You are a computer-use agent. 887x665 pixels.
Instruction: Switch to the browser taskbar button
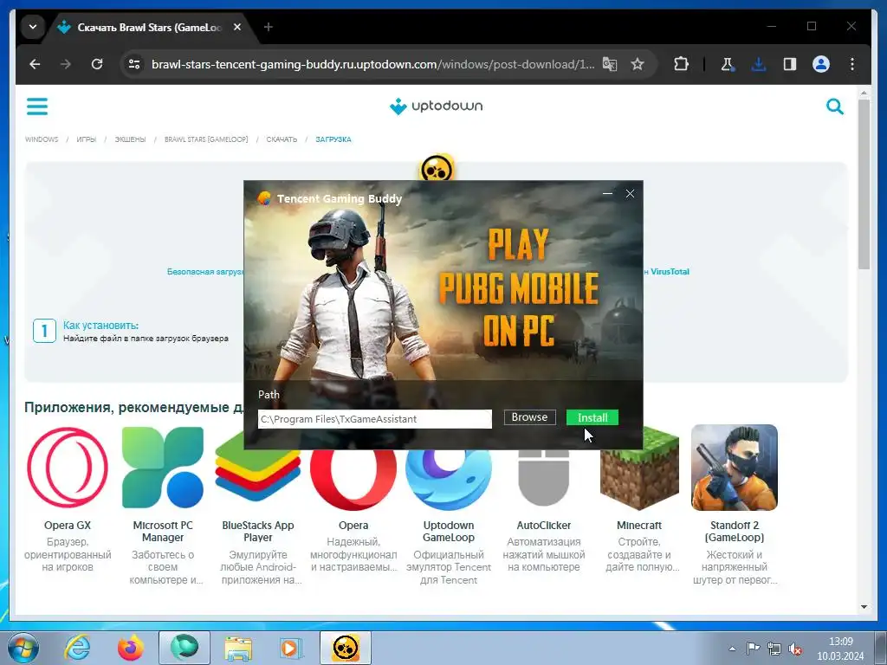pos(185,648)
